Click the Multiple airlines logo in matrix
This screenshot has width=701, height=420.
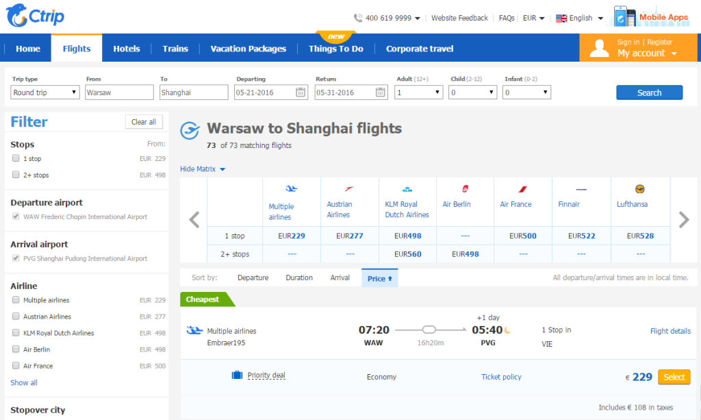(x=292, y=188)
